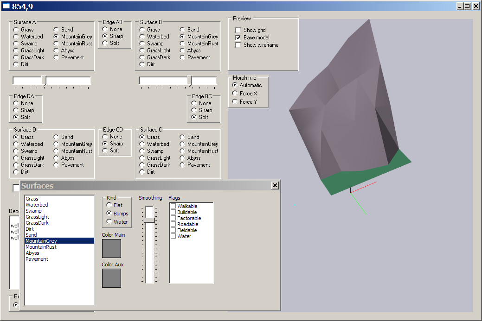Open the window system menu icon
The image size is (482, 321).
click(6, 6)
